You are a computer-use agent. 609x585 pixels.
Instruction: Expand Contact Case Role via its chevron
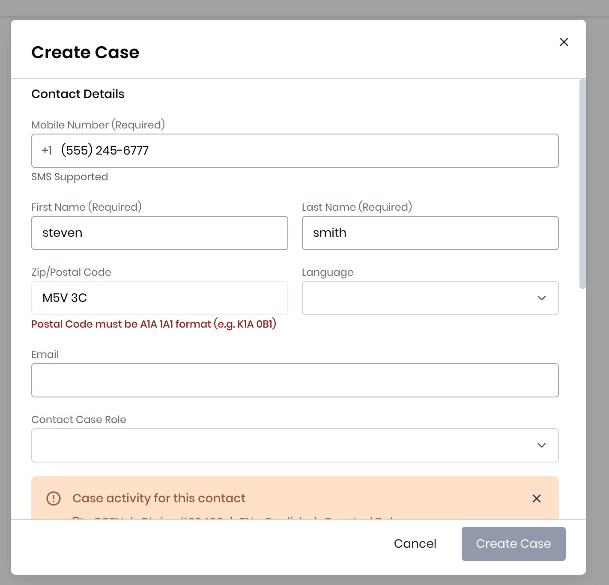[541, 445]
